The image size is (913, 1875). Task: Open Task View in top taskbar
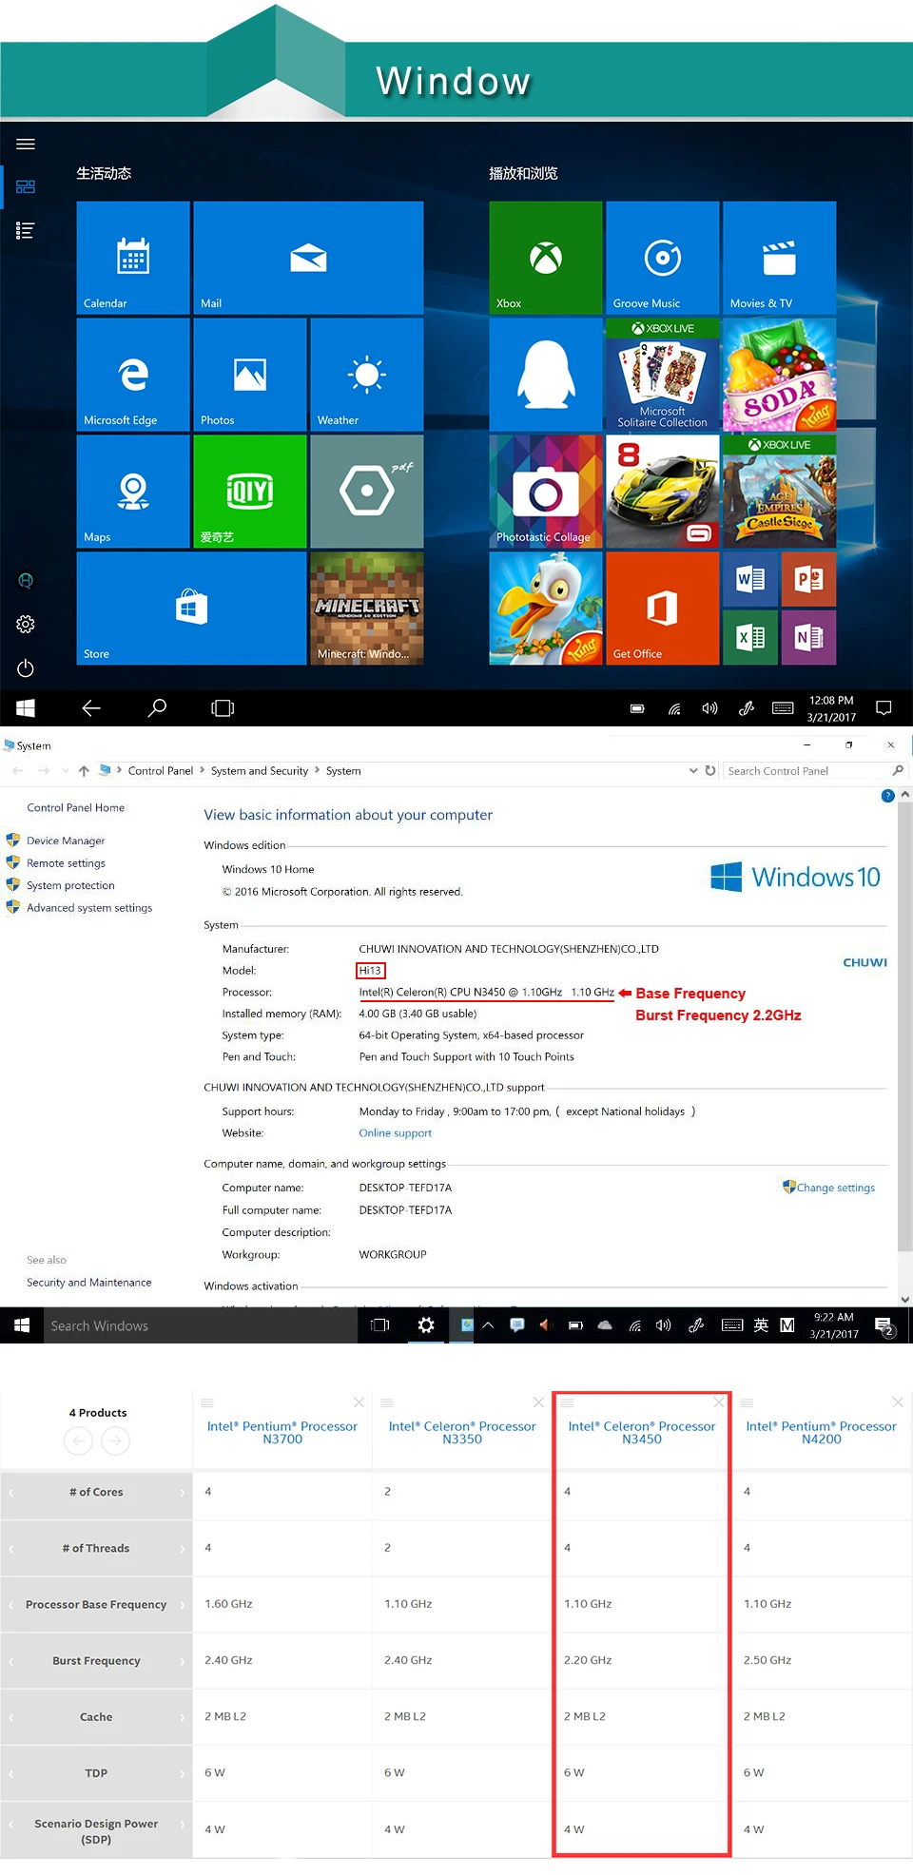point(223,707)
